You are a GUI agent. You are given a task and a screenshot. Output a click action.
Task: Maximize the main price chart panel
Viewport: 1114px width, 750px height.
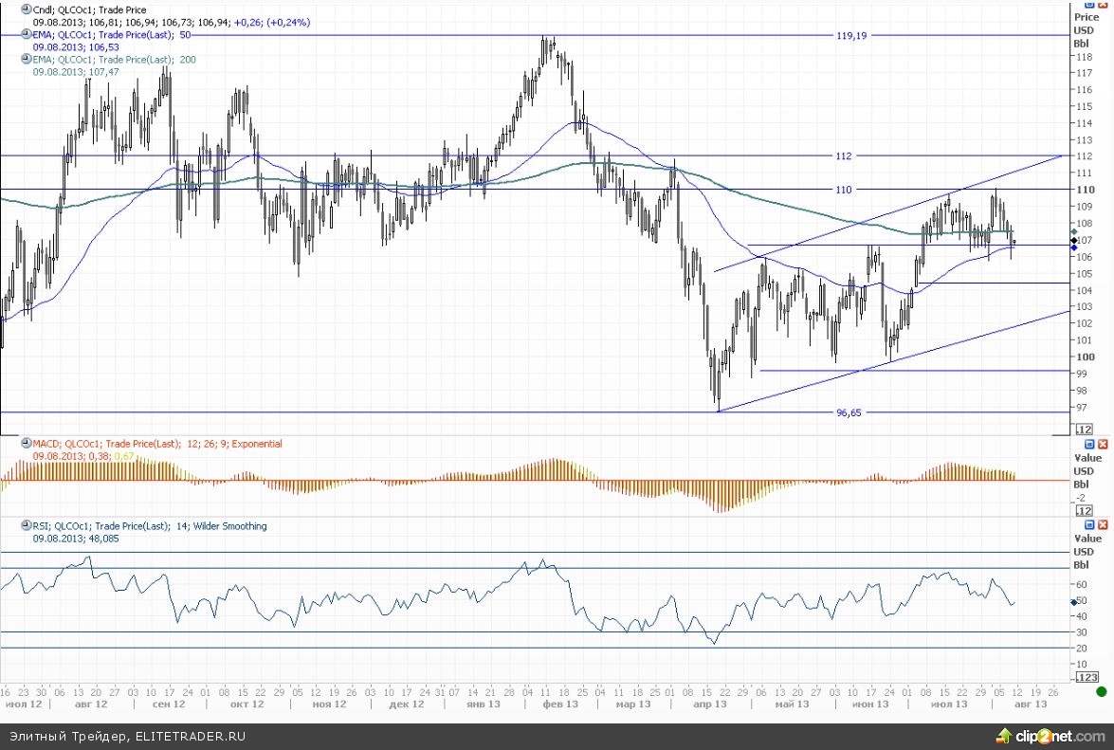1089,4
